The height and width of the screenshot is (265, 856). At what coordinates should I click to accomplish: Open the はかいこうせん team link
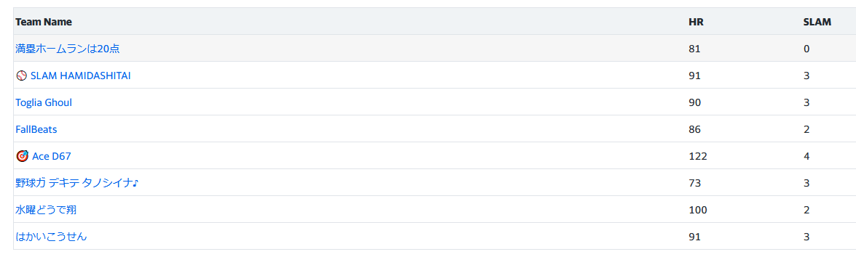[51, 237]
